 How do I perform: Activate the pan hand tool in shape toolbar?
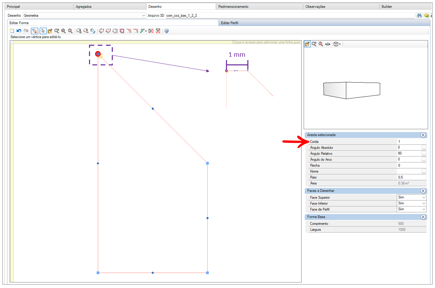50,31
